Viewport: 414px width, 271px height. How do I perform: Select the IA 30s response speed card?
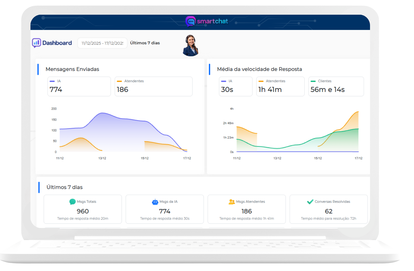coord(235,86)
